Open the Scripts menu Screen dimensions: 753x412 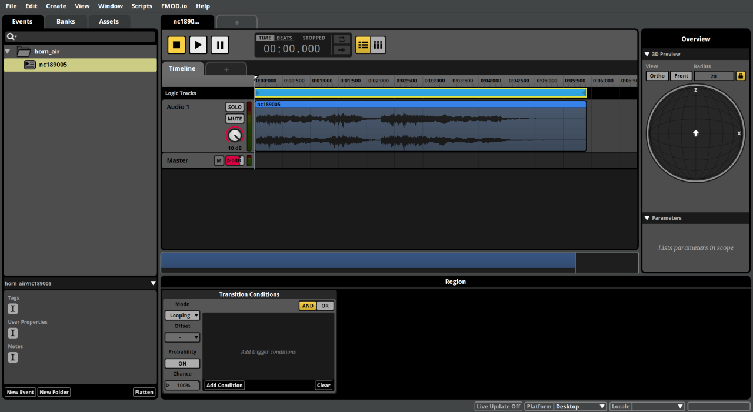click(x=142, y=6)
